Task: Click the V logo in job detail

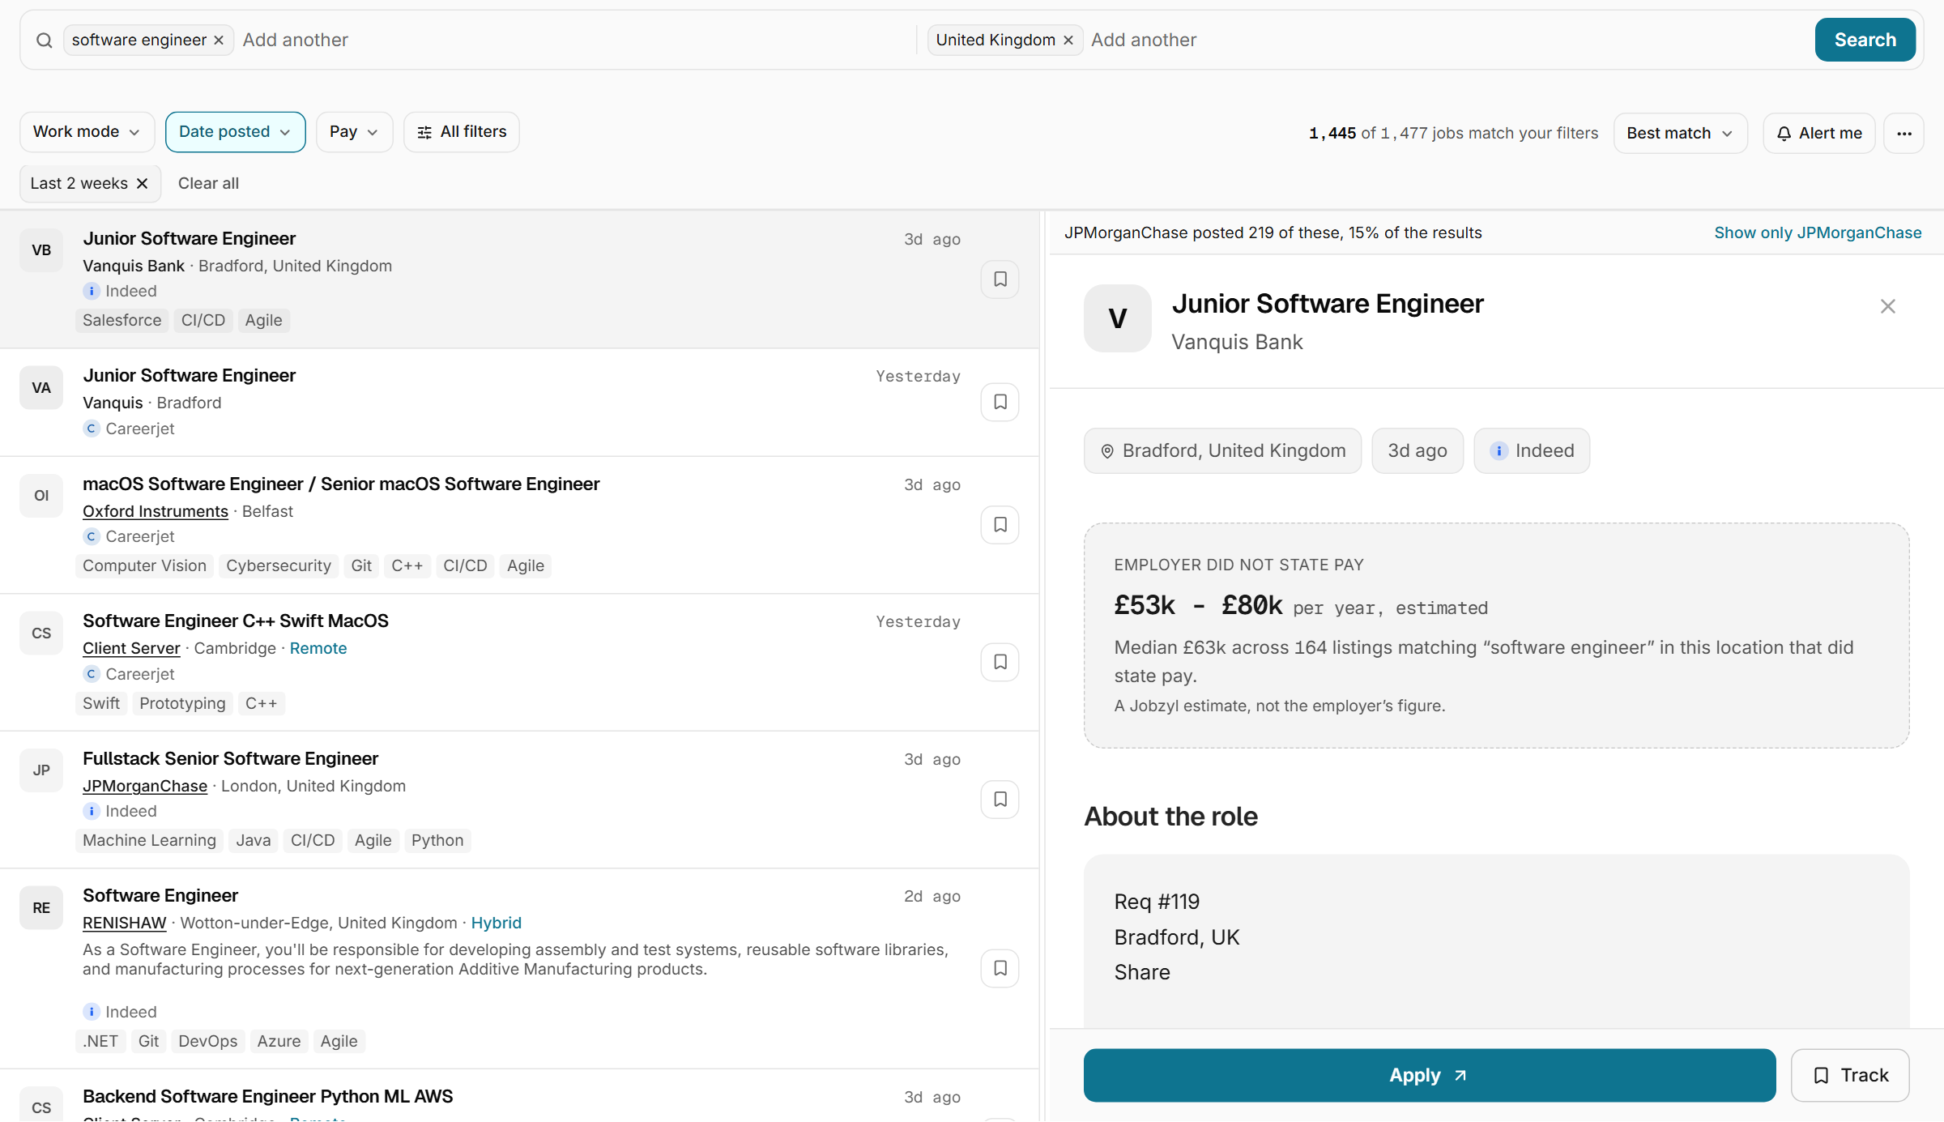Action: [1118, 318]
